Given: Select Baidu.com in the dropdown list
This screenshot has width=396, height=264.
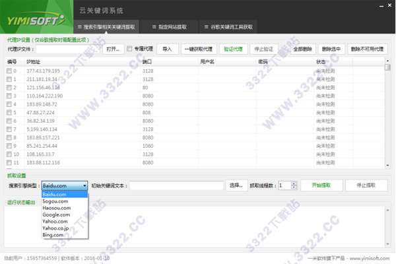Looking at the screenshot, I should (x=65, y=194).
